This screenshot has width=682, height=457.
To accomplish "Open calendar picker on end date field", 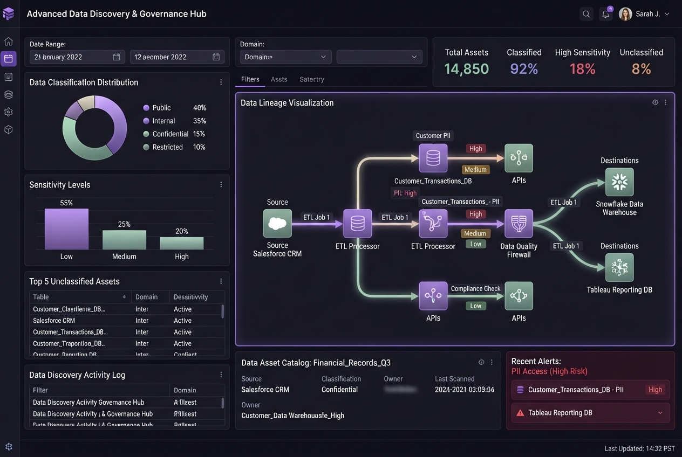I will tap(216, 57).
